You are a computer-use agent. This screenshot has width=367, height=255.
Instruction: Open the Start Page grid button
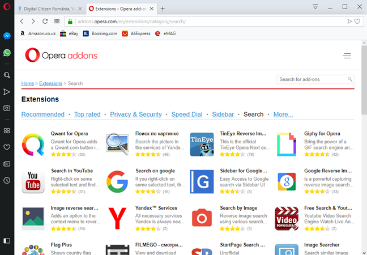[x=57, y=22]
